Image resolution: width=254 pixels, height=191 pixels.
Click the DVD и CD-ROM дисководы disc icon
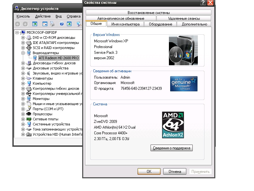pos(29,38)
